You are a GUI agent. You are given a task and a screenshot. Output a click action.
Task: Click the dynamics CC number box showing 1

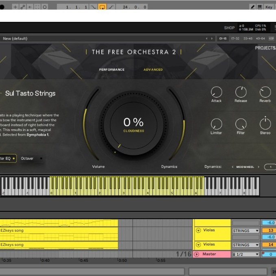pyautogui.click(x=270, y=167)
